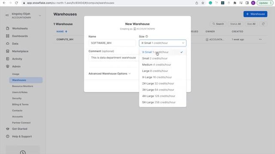Click the refresh warehouses list icon
This screenshot has height=154, width=275.
tap(263, 24)
